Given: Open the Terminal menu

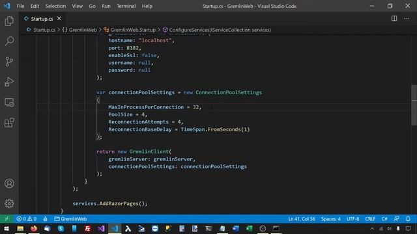Looking at the screenshot, I should (x=126, y=6).
